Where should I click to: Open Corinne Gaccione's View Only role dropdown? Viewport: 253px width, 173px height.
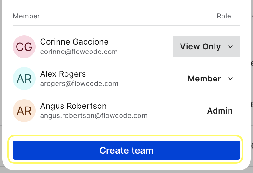click(206, 47)
